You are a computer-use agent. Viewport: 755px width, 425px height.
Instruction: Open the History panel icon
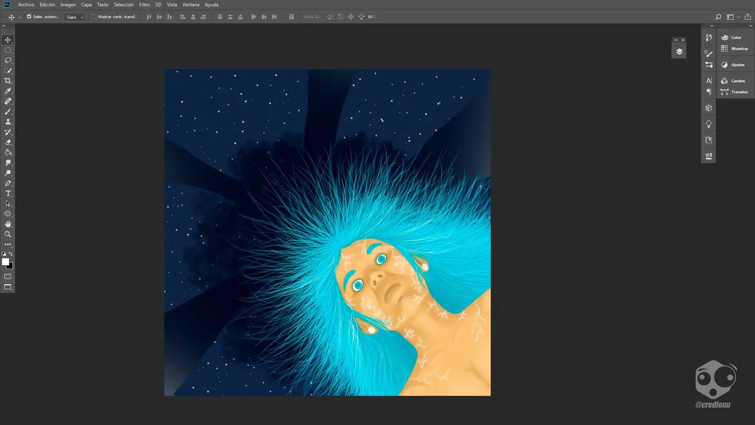click(709, 38)
